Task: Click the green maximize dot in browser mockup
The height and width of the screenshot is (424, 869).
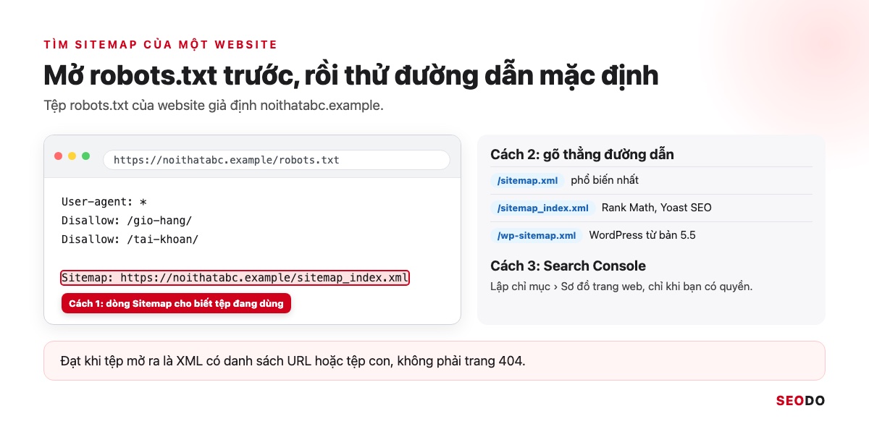Action: pos(86,156)
